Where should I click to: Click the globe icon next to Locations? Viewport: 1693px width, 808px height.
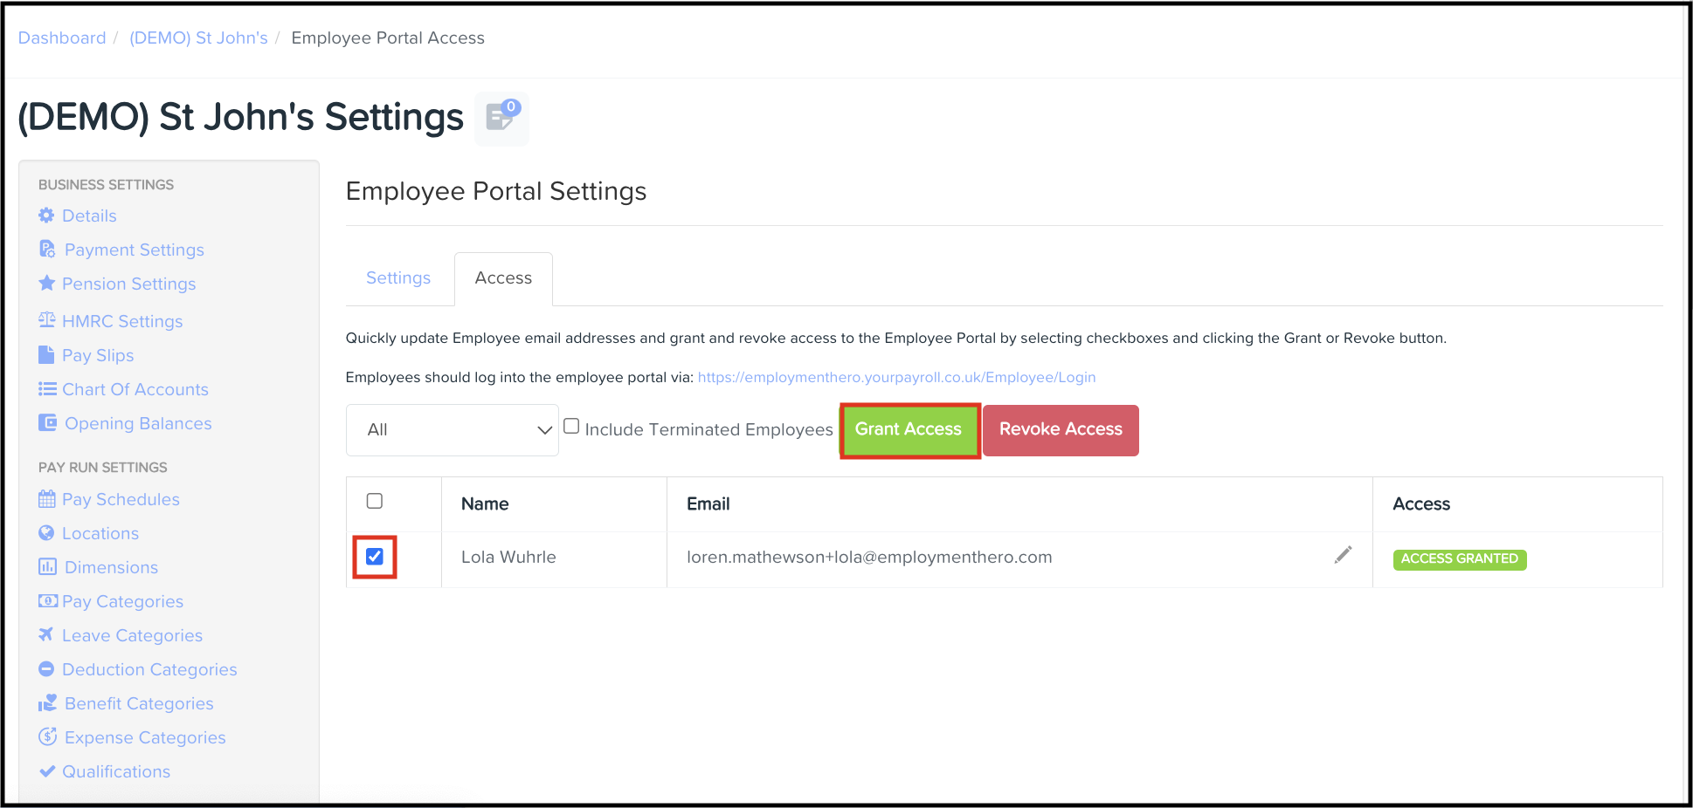[46, 532]
